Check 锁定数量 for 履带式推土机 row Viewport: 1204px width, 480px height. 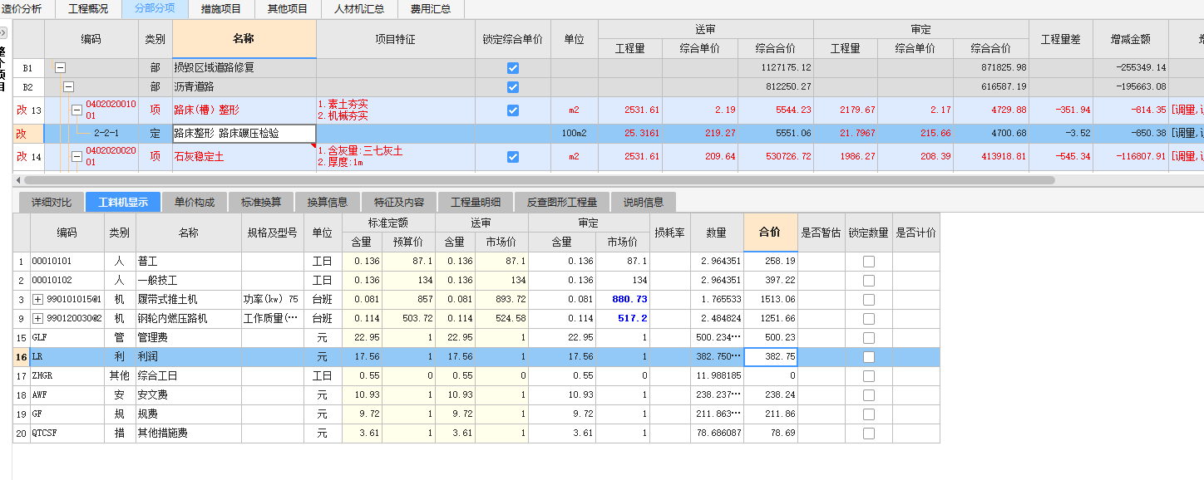coord(869,299)
